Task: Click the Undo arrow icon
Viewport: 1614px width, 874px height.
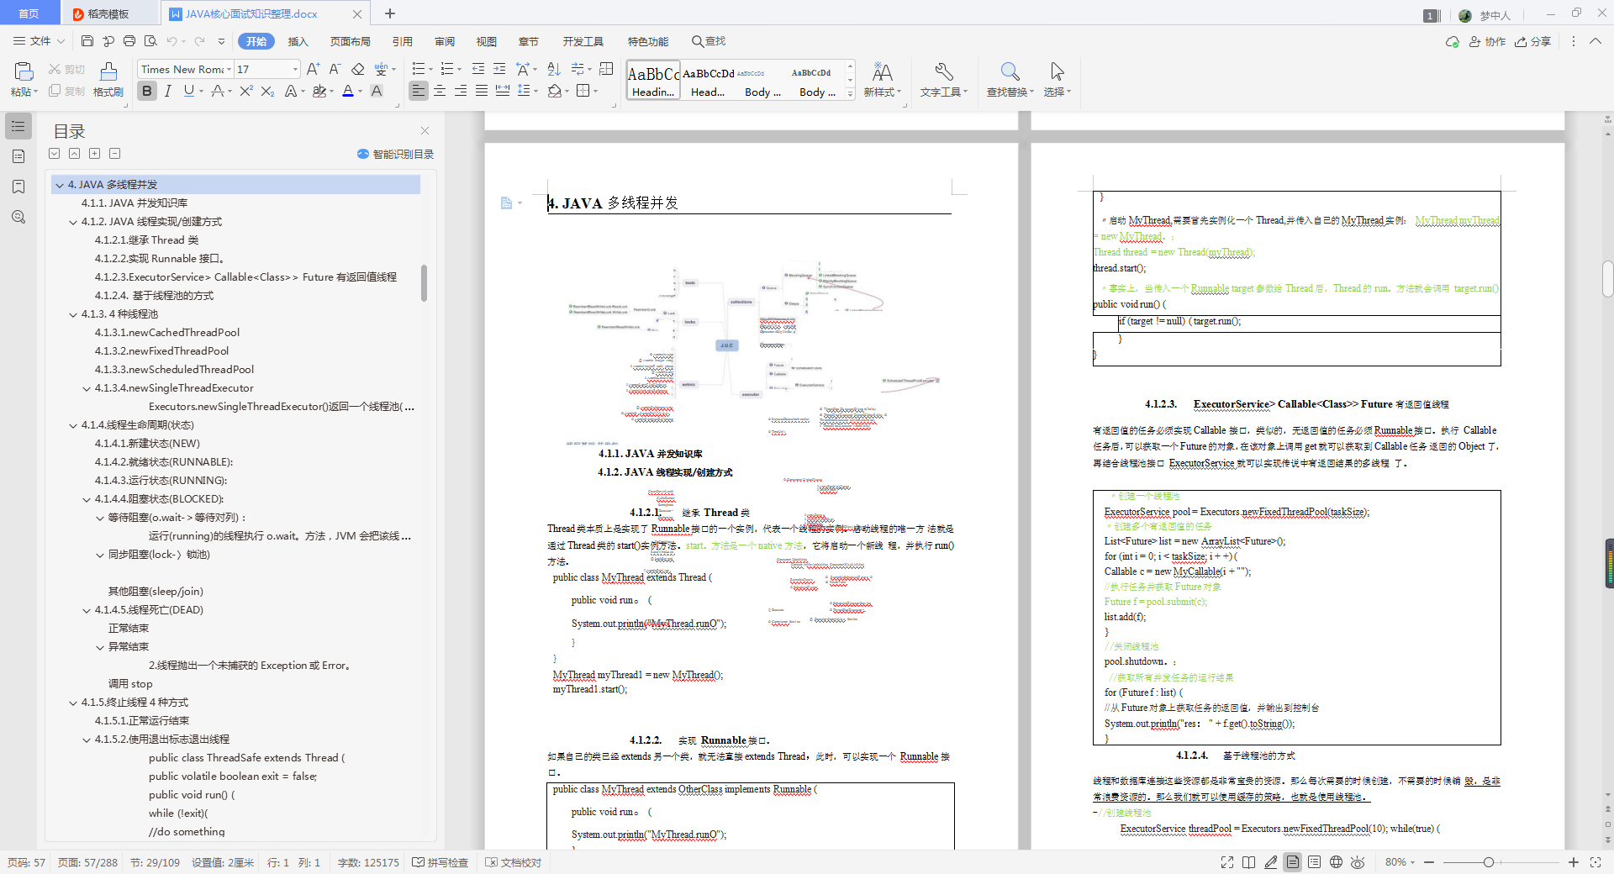Action: pyautogui.click(x=171, y=41)
